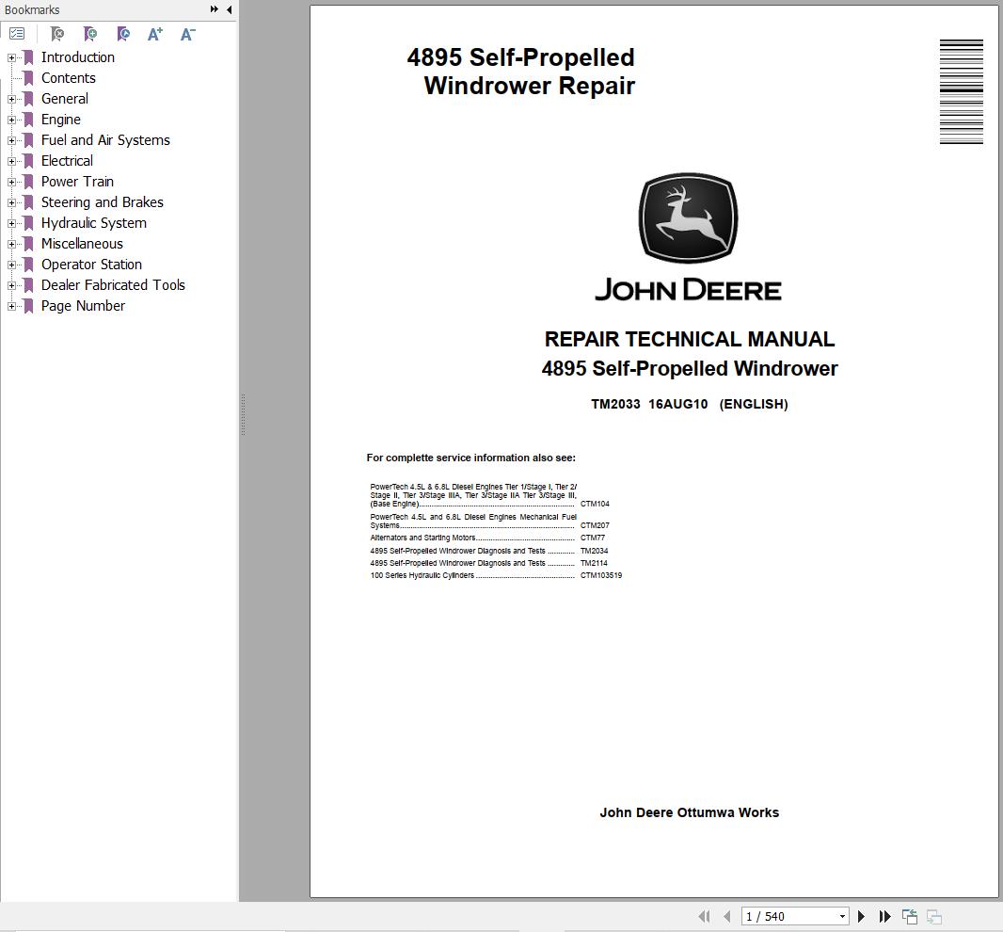
Task: Click the delete bookmark icon
Action: click(x=57, y=34)
